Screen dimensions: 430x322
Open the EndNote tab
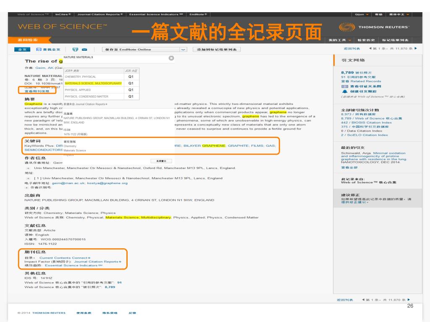(x=198, y=15)
